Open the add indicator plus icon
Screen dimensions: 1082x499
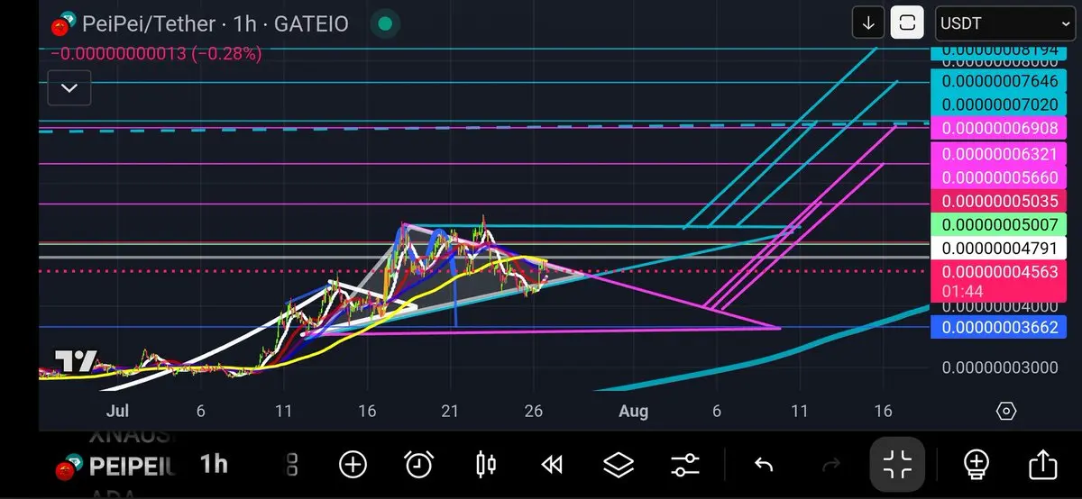pos(353,465)
